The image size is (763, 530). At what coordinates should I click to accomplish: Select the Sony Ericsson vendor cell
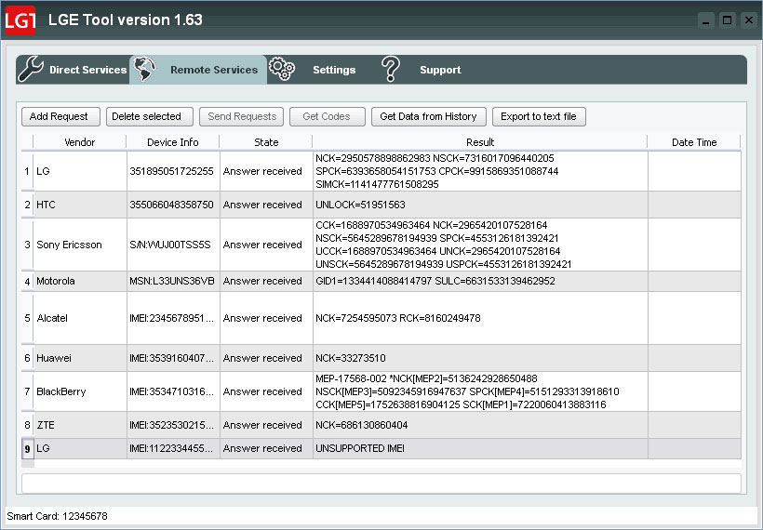point(80,245)
